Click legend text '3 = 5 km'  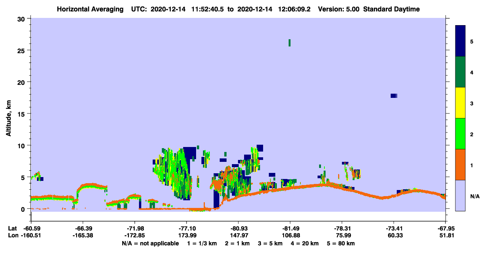pyautogui.click(x=270, y=243)
